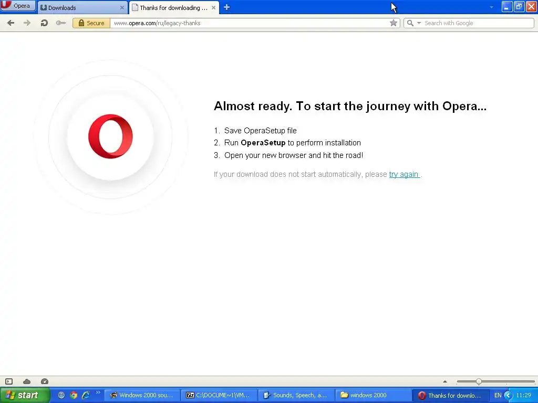
Task: Go back to previous page
Action: 11,23
